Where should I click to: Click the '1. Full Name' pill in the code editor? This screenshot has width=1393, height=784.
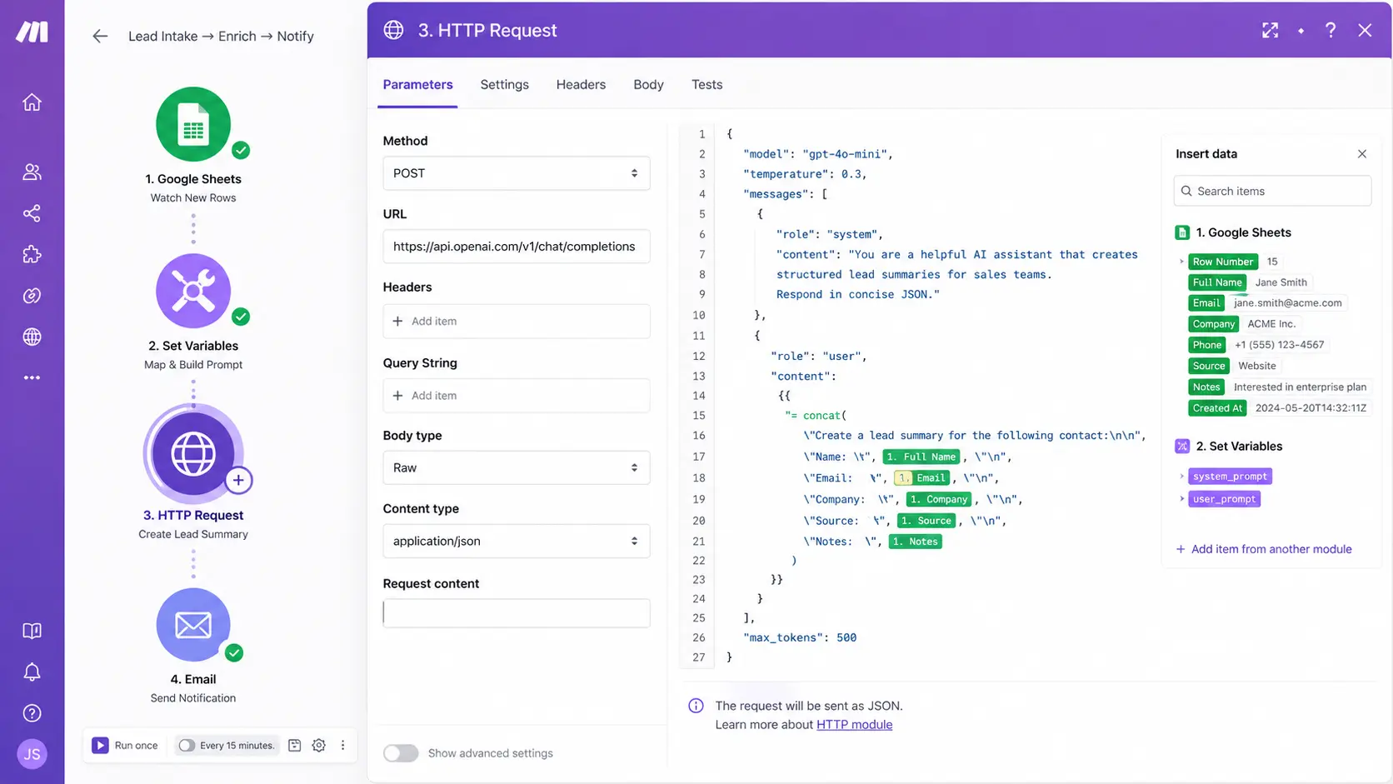921,457
